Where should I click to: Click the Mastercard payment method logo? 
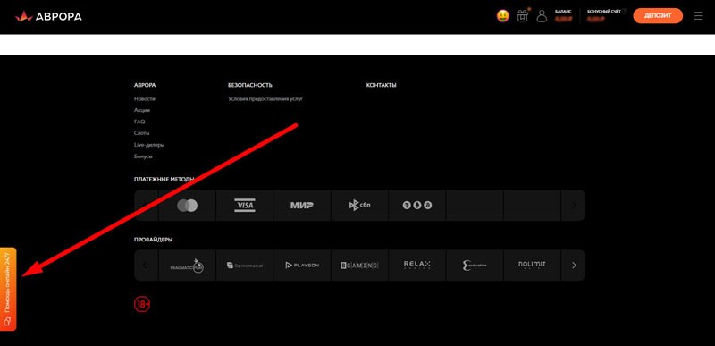coord(188,206)
